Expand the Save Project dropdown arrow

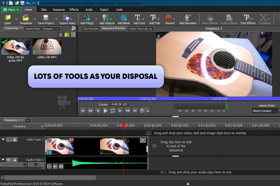point(56,19)
